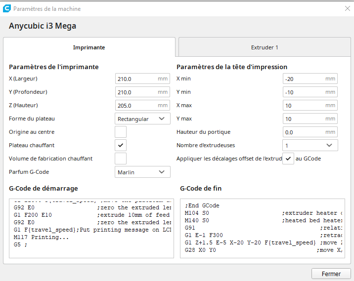Edit the Hauteur du portique field

310,132
